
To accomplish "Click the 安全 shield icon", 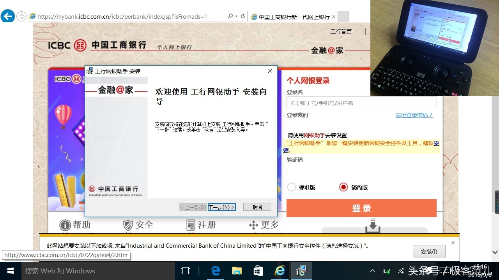I will 128,225.
